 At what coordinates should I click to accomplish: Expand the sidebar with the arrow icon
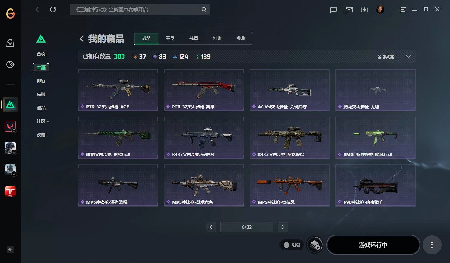click(11, 250)
